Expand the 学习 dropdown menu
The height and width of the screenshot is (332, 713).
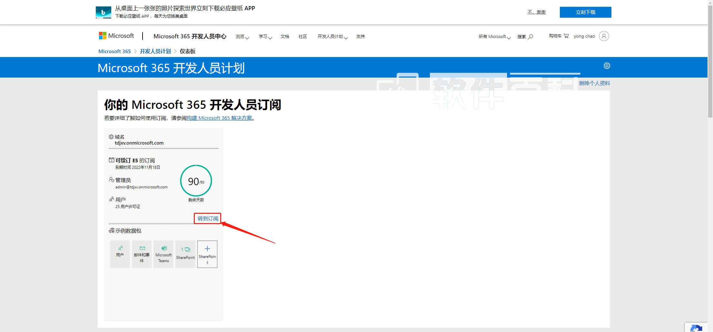point(265,37)
